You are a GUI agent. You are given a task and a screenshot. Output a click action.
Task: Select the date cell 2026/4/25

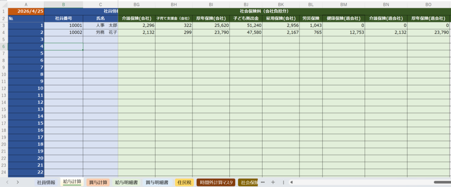26,11
